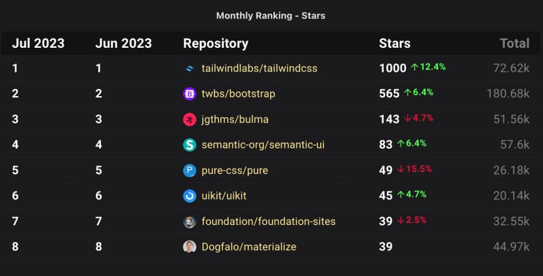This screenshot has width=543, height=276.
Task: Click the Repository column header
Action: pyautogui.click(x=216, y=44)
